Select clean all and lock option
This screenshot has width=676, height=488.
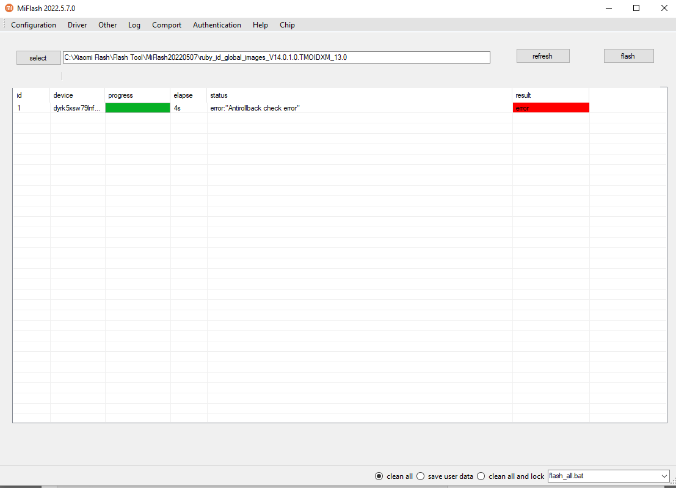tap(481, 476)
